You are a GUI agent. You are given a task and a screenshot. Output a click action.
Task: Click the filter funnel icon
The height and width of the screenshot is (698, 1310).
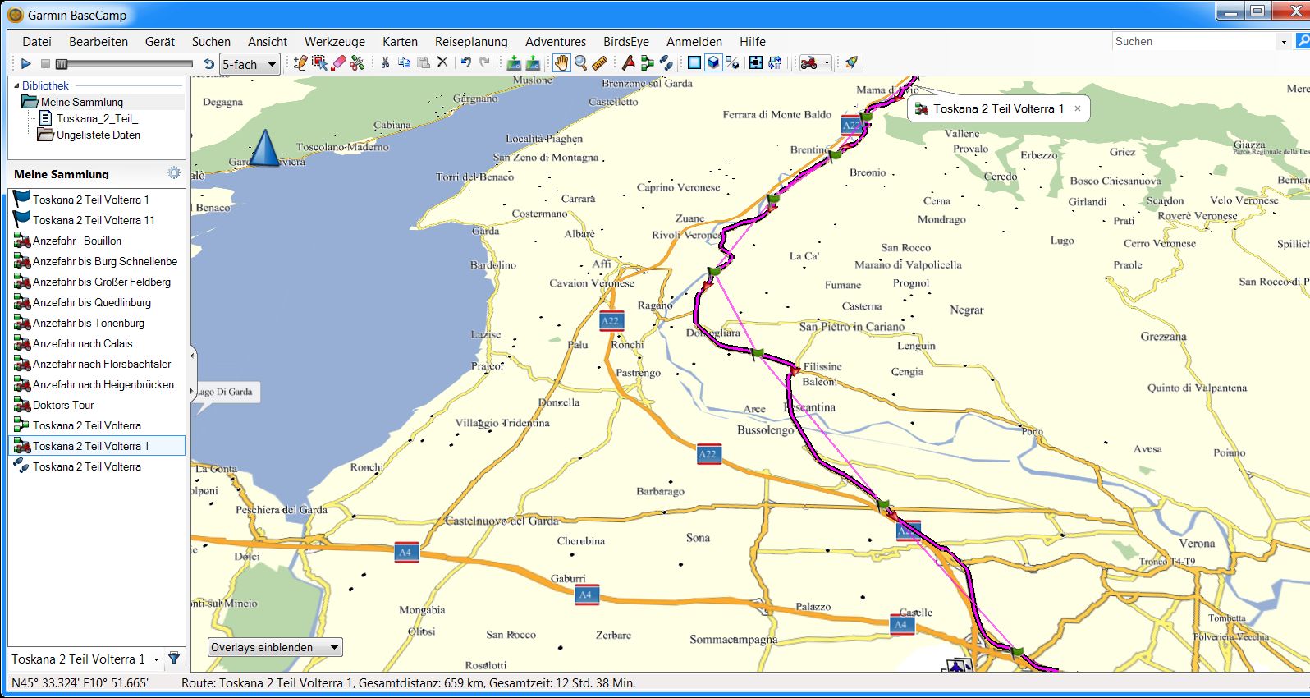(174, 659)
